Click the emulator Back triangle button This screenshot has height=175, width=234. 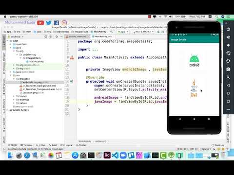click(228, 85)
